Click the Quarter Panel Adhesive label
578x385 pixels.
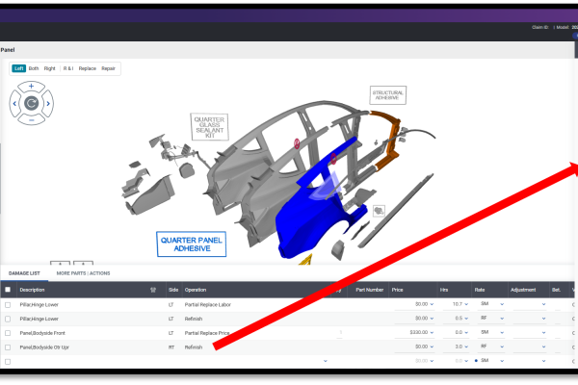[x=191, y=244]
